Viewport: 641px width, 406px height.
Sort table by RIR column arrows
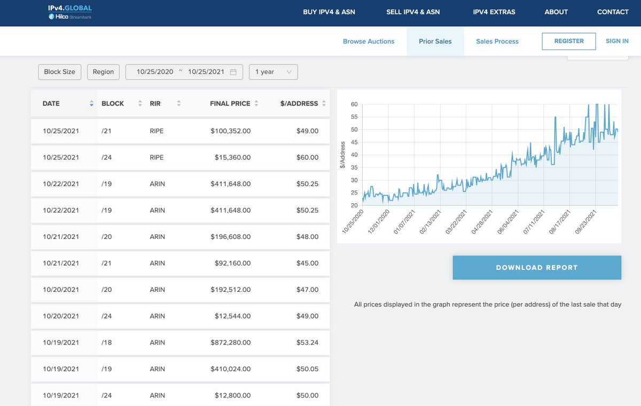[178, 104]
